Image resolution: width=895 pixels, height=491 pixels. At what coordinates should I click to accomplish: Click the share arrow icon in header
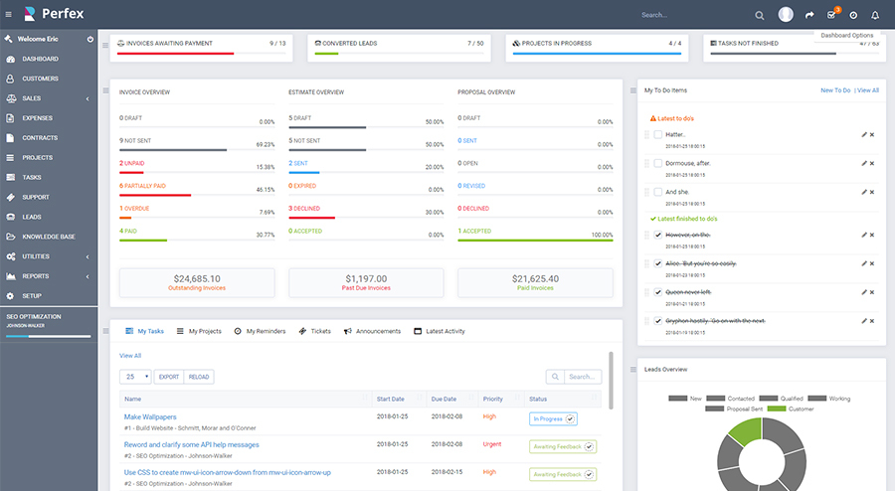pos(809,15)
